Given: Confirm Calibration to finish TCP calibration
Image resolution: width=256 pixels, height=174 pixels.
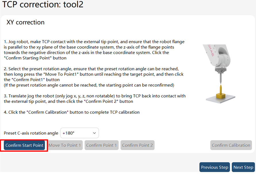Looking at the screenshot, I should (x=231, y=145).
